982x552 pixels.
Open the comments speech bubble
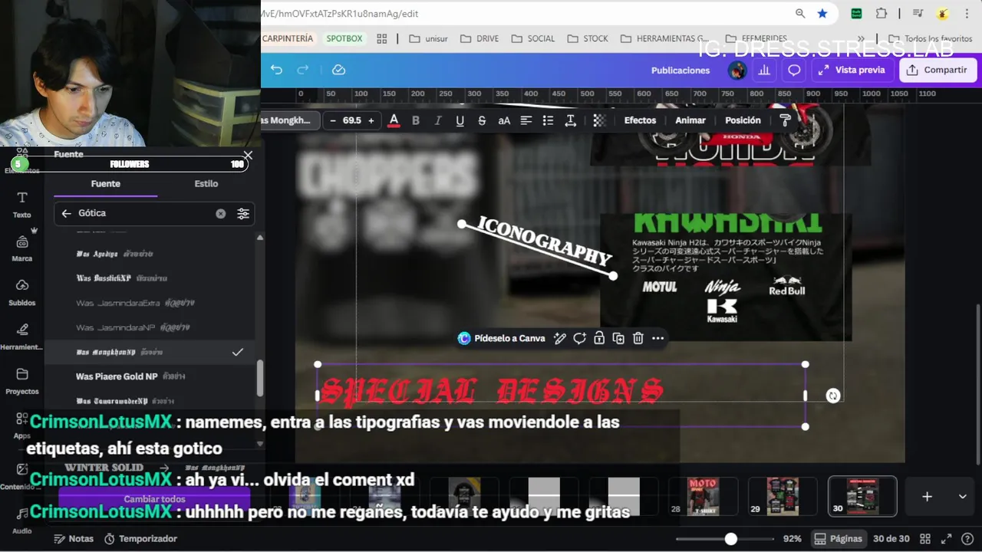pos(794,70)
